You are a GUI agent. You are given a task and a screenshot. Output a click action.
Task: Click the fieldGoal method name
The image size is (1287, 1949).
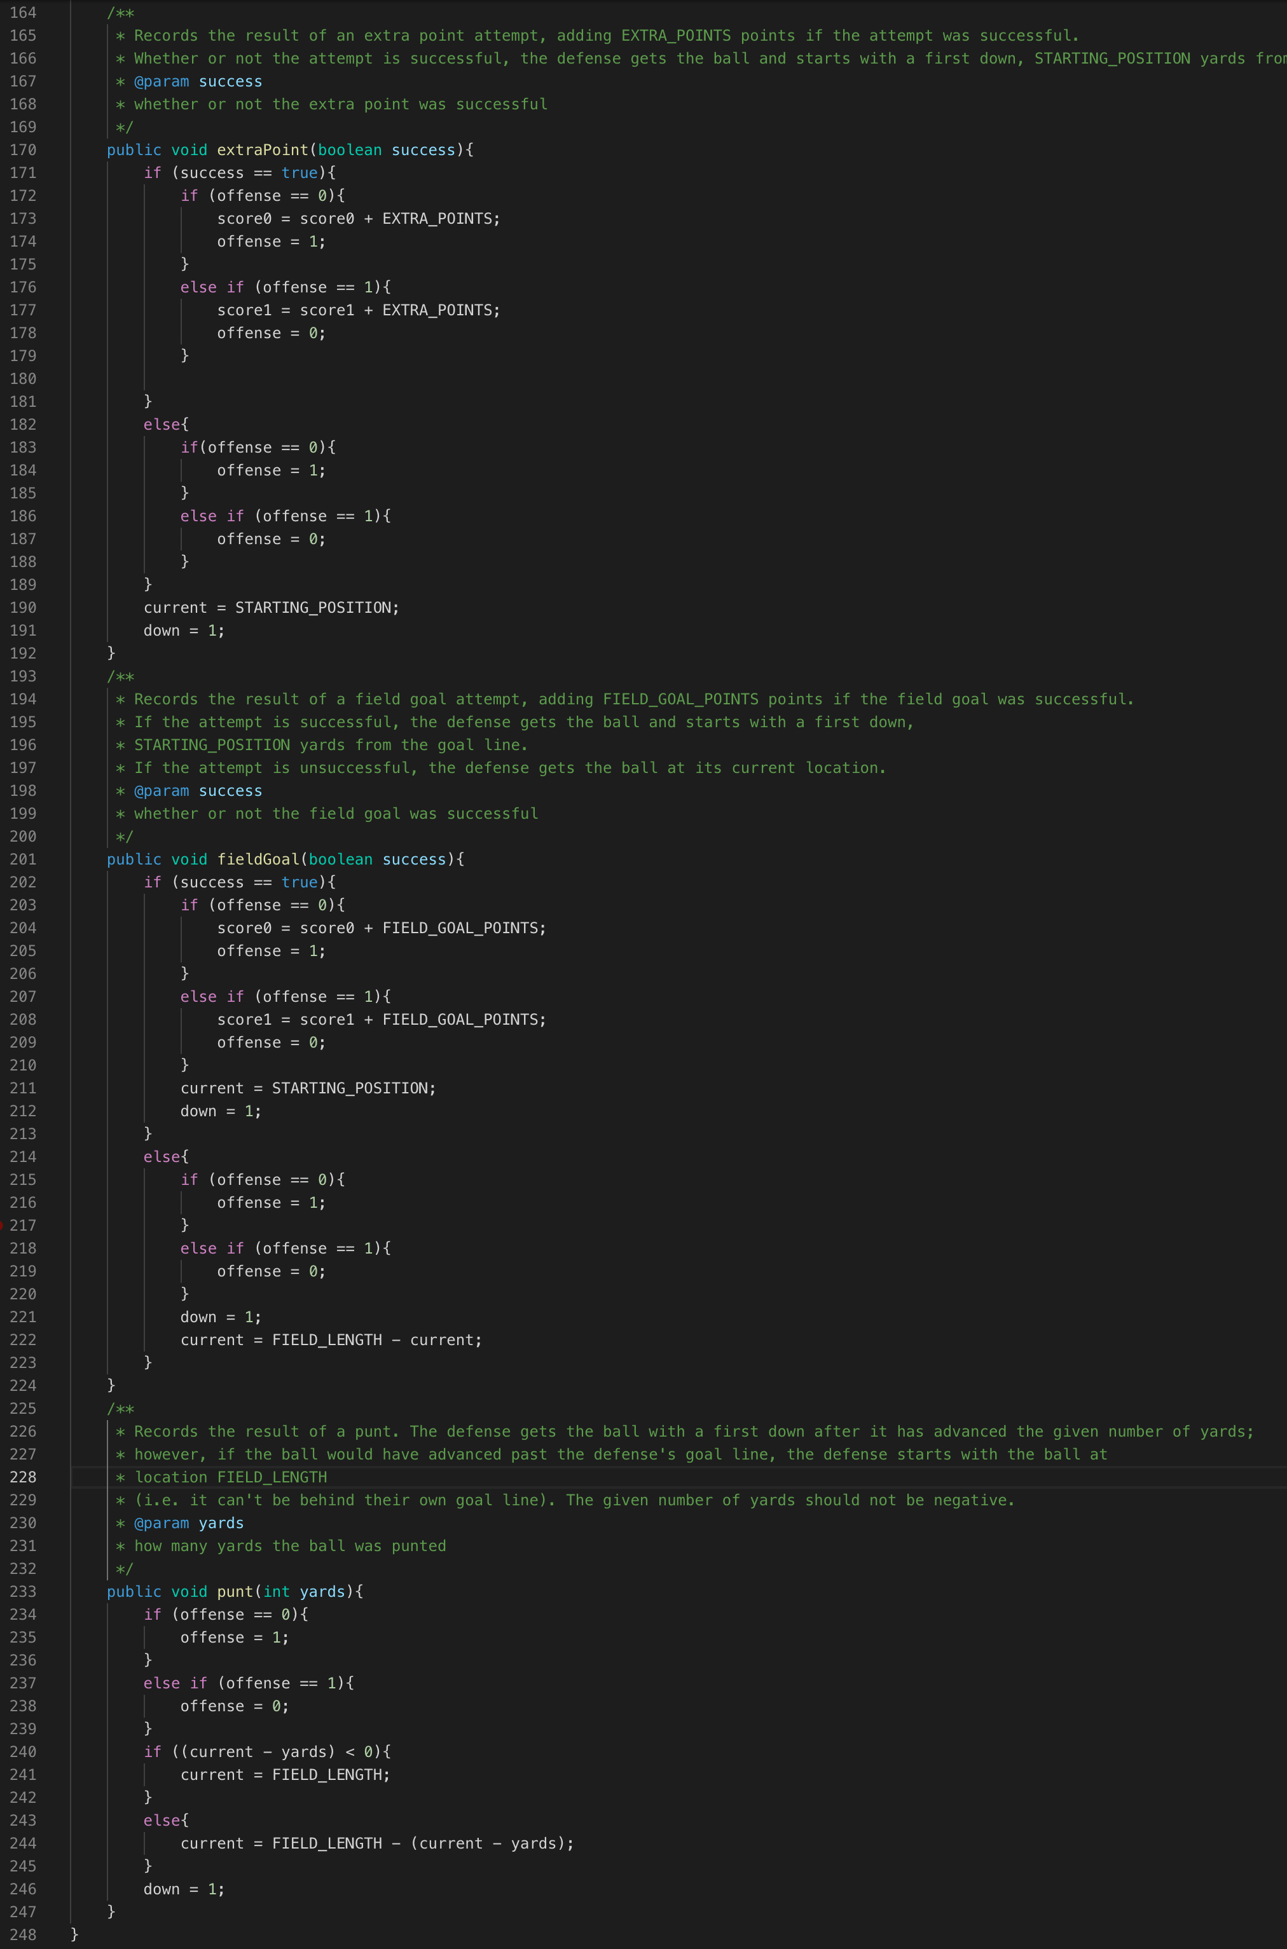tap(259, 859)
